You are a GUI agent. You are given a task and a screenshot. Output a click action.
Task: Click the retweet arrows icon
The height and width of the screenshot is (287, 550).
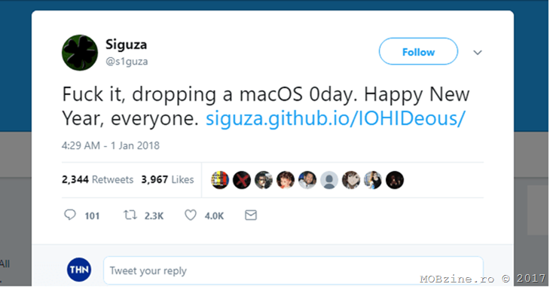pyautogui.click(x=130, y=215)
